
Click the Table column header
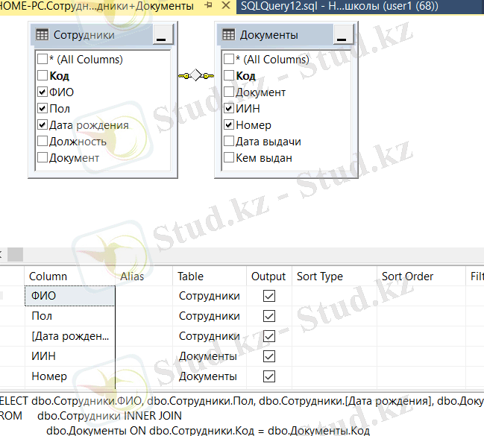click(210, 277)
